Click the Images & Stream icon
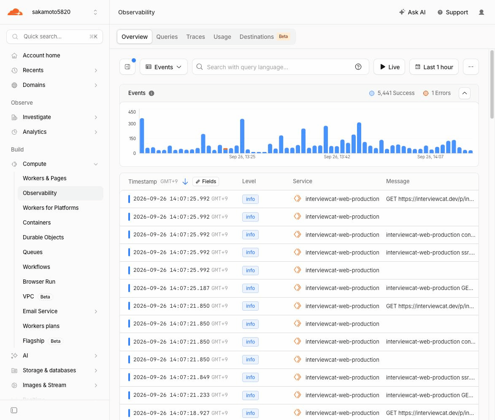Viewport: 495px width, 420px height. tap(14, 385)
